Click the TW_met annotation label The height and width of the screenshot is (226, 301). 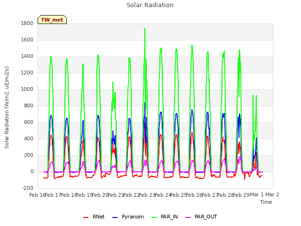52,20
